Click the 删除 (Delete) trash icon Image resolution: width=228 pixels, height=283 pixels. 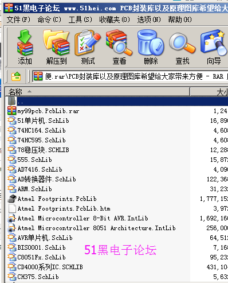point(151,47)
